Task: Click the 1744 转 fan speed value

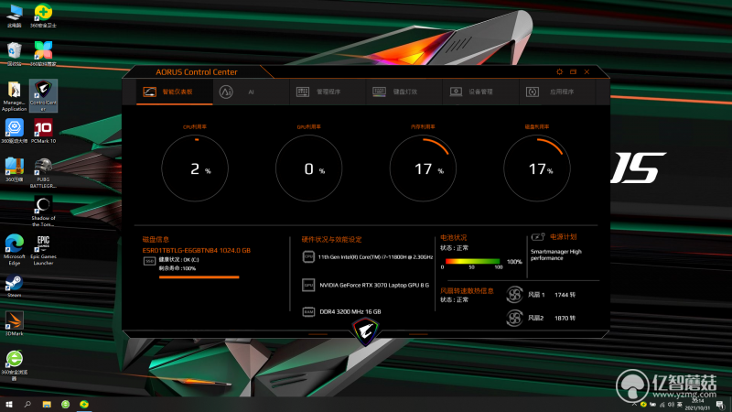Action: click(565, 295)
